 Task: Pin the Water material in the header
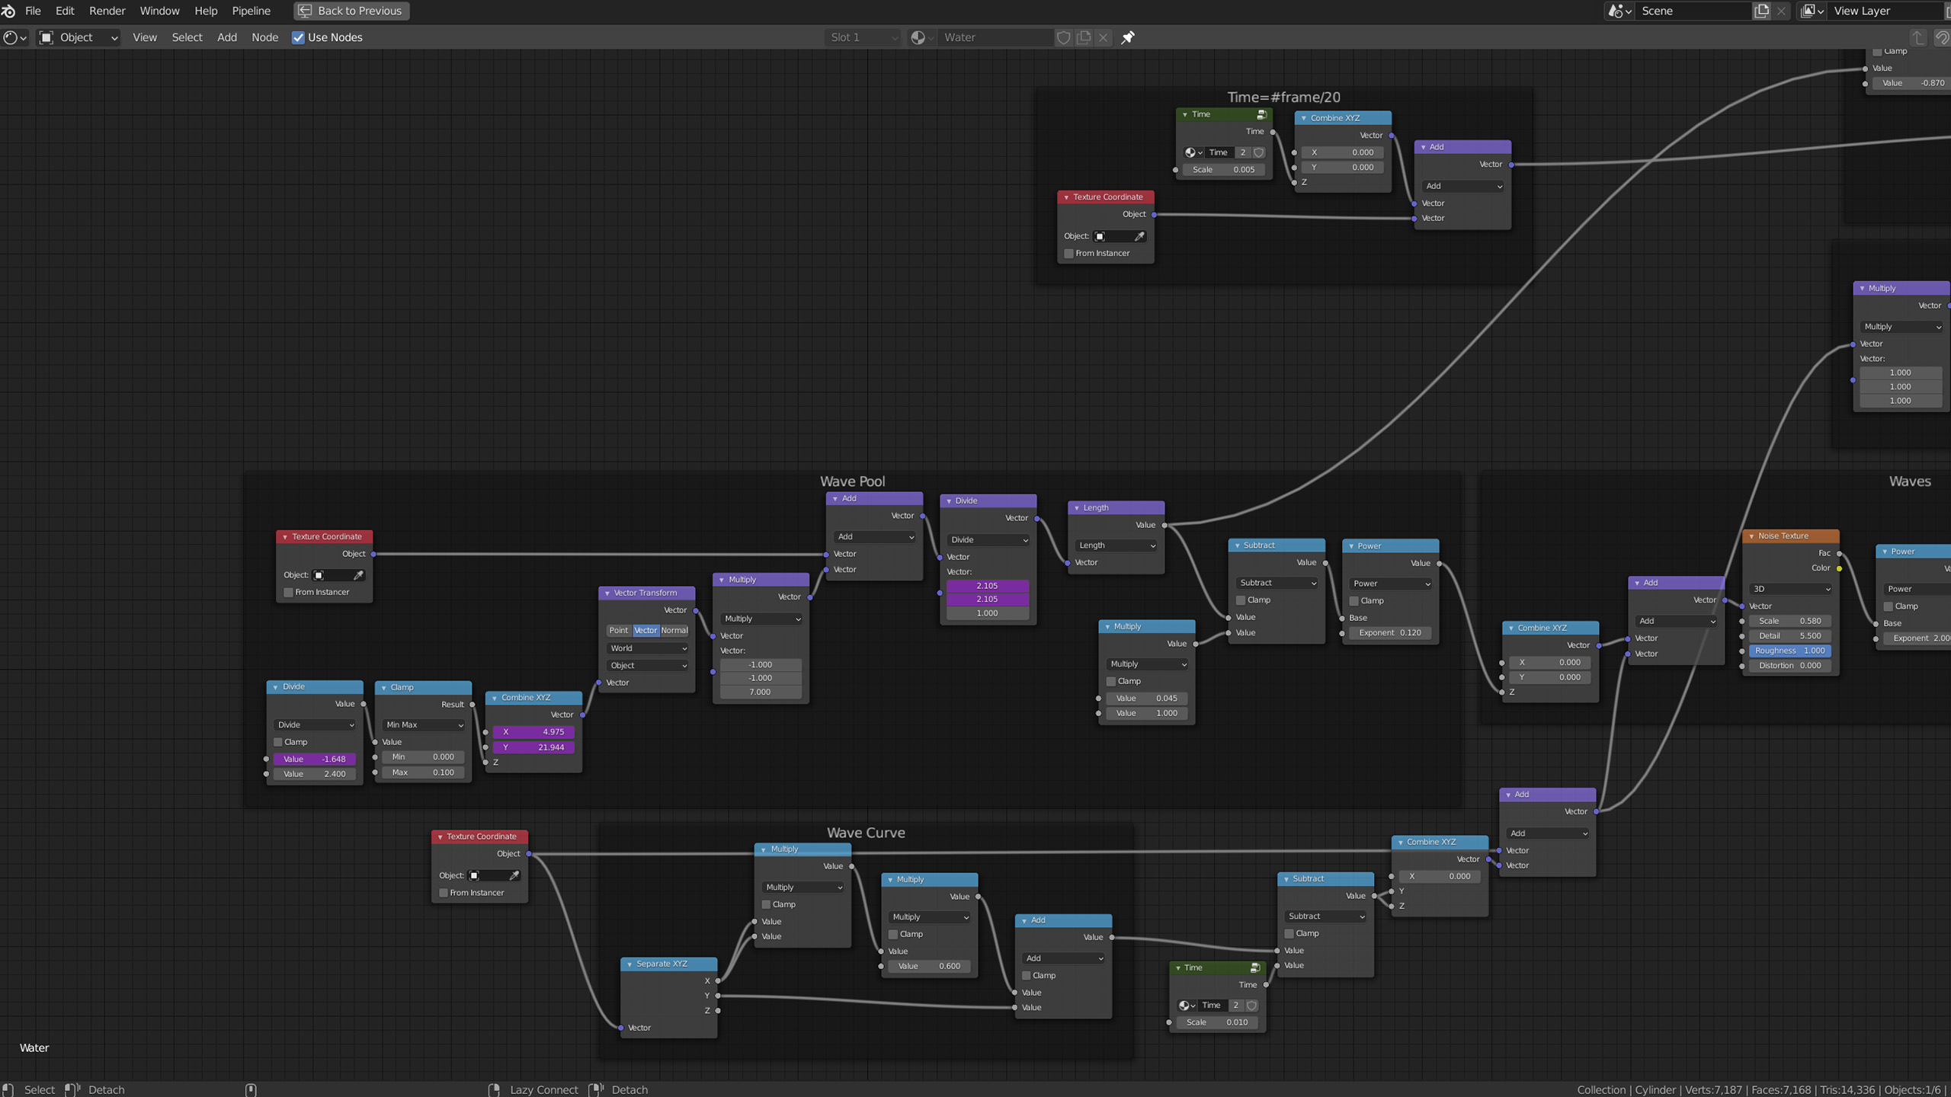tap(1128, 37)
